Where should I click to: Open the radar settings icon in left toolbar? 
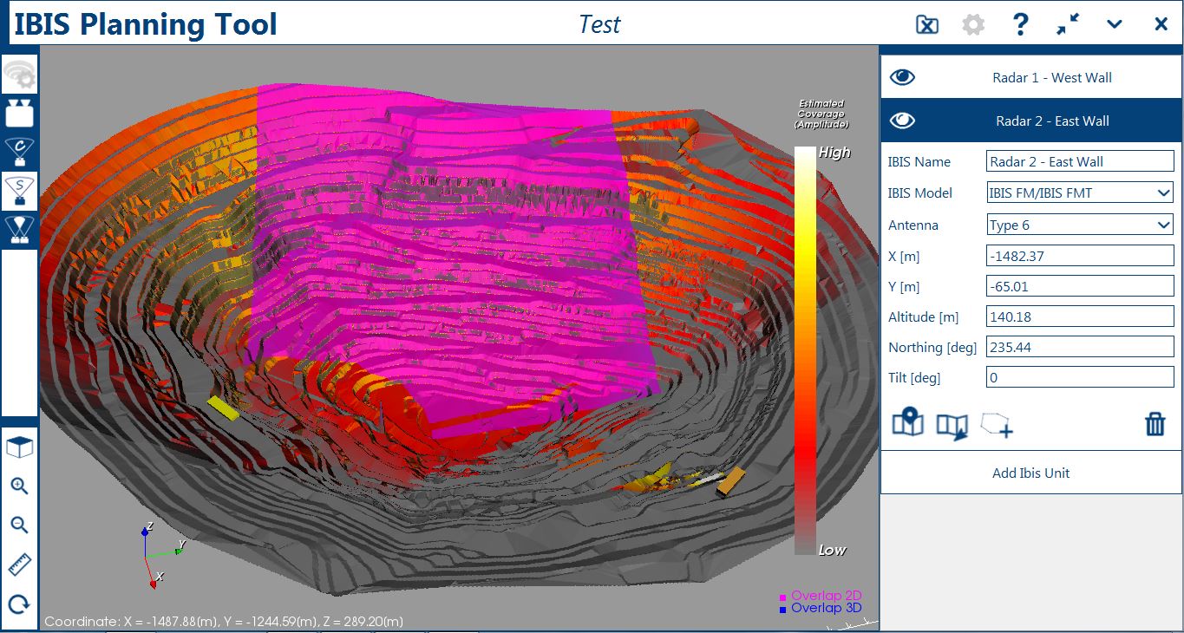[19, 76]
